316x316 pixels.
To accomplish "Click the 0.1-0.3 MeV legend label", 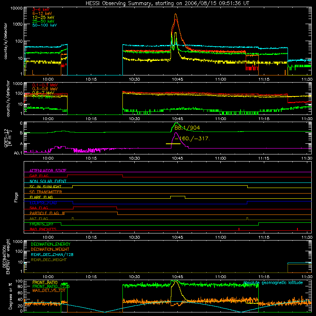I will click(x=45, y=85).
